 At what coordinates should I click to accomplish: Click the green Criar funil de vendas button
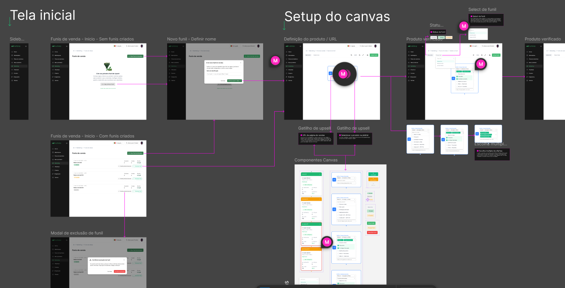pos(135,56)
